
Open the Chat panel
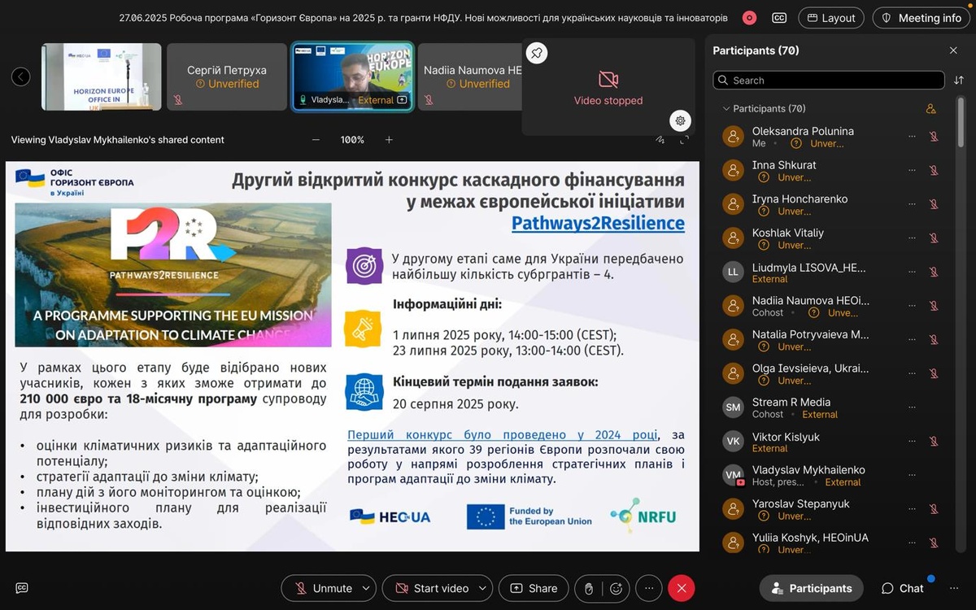[x=903, y=588]
